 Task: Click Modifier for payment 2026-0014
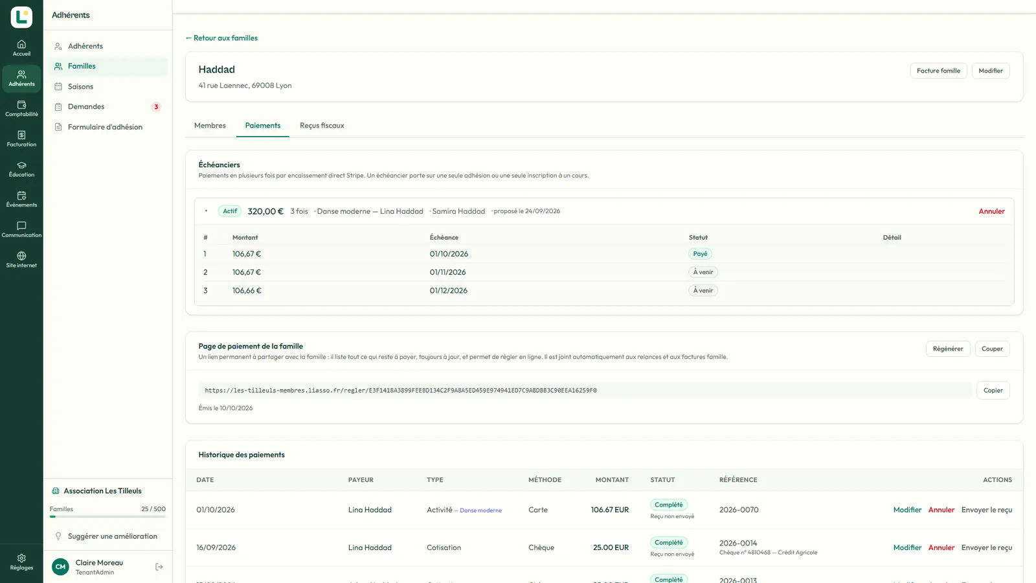(907, 547)
